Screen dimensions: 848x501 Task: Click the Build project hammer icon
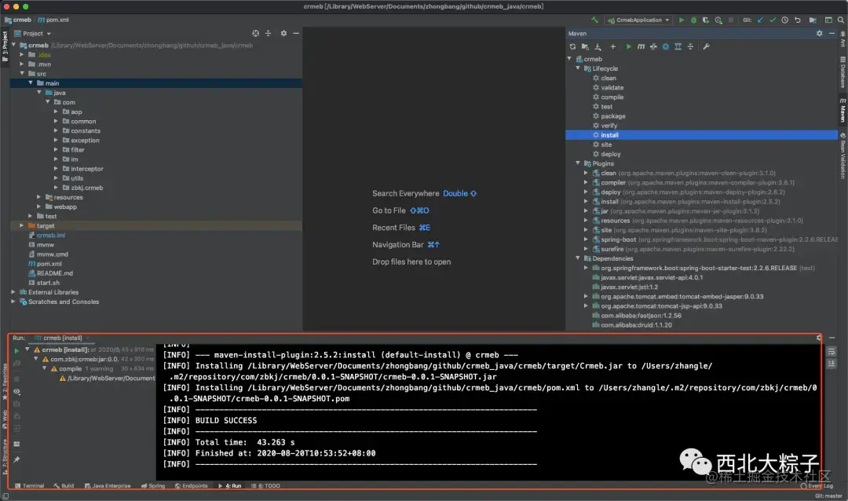594,20
